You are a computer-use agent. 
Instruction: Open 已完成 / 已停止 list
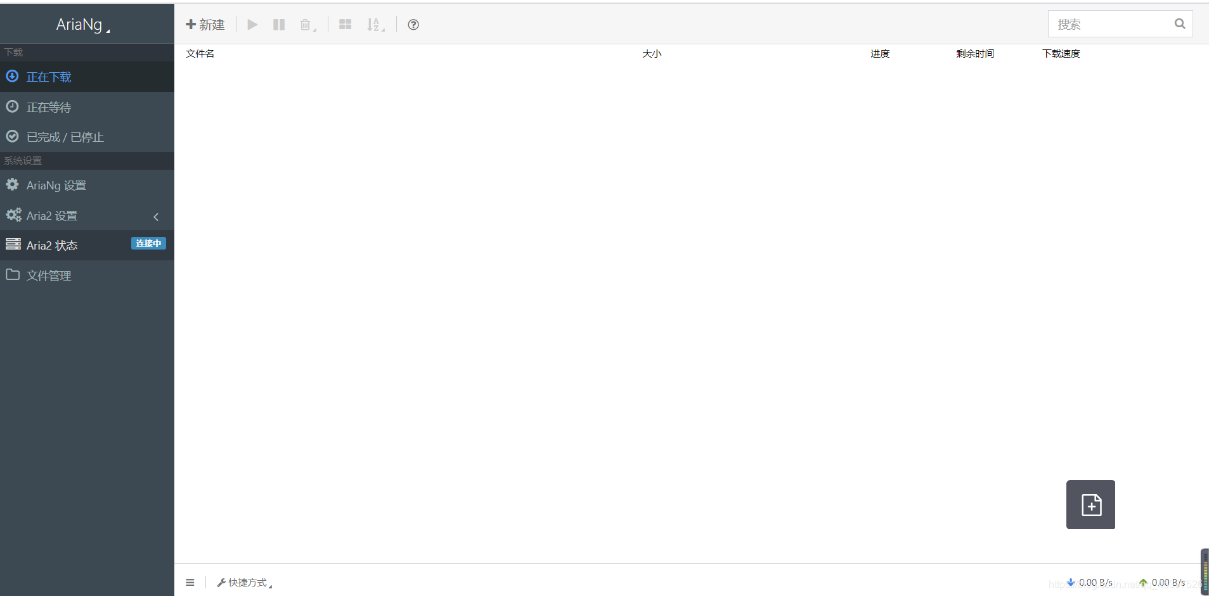click(87, 137)
